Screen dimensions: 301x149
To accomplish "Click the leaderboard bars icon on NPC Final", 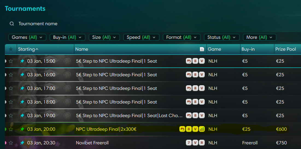I will click(x=202, y=129).
